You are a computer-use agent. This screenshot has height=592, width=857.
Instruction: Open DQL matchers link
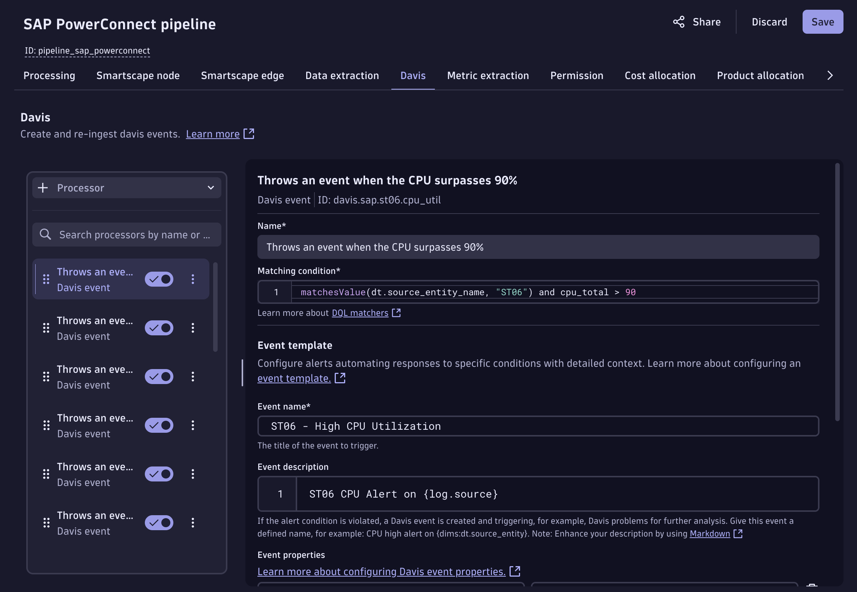360,313
